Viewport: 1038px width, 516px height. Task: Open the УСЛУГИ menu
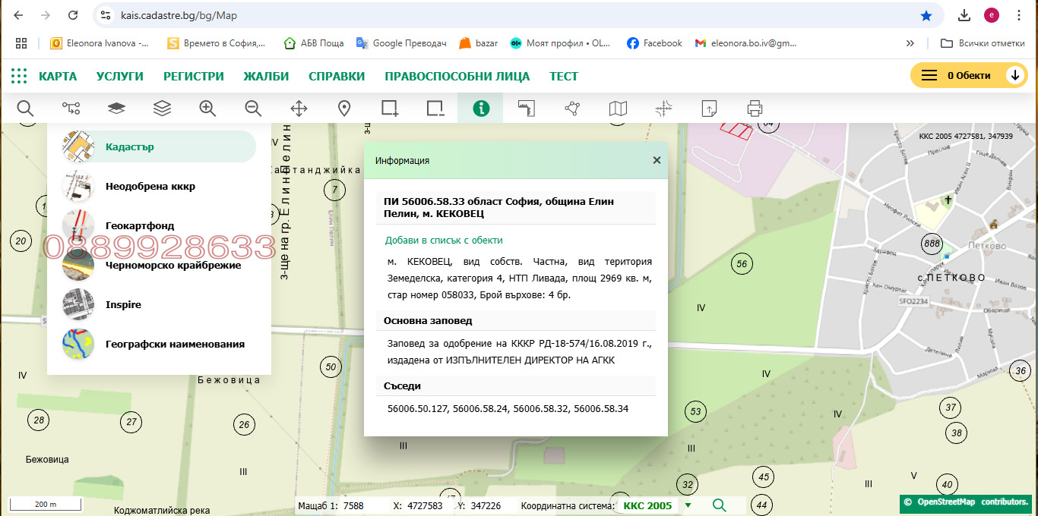coord(121,76)
